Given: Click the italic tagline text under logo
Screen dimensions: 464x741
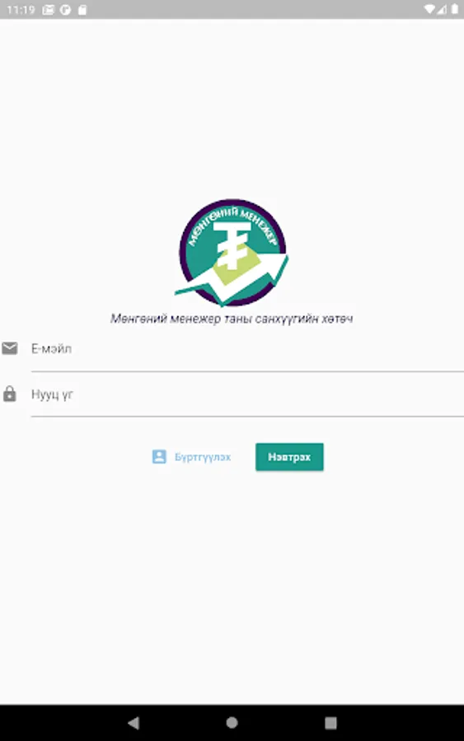Looking at the screenshot, I should [232, 319].
